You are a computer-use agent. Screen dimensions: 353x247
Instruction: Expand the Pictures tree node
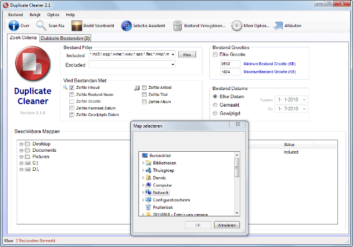[21, 157]
